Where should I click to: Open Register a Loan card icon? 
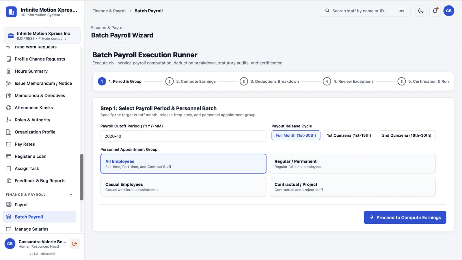(9, 156)
